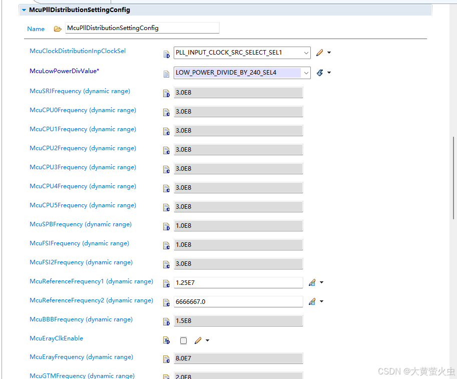The height and width of the screenshot is (379, 457).
Task: Click the parameter icon for McuLowPowerDivValue
Action: click(x=166, y=74)
